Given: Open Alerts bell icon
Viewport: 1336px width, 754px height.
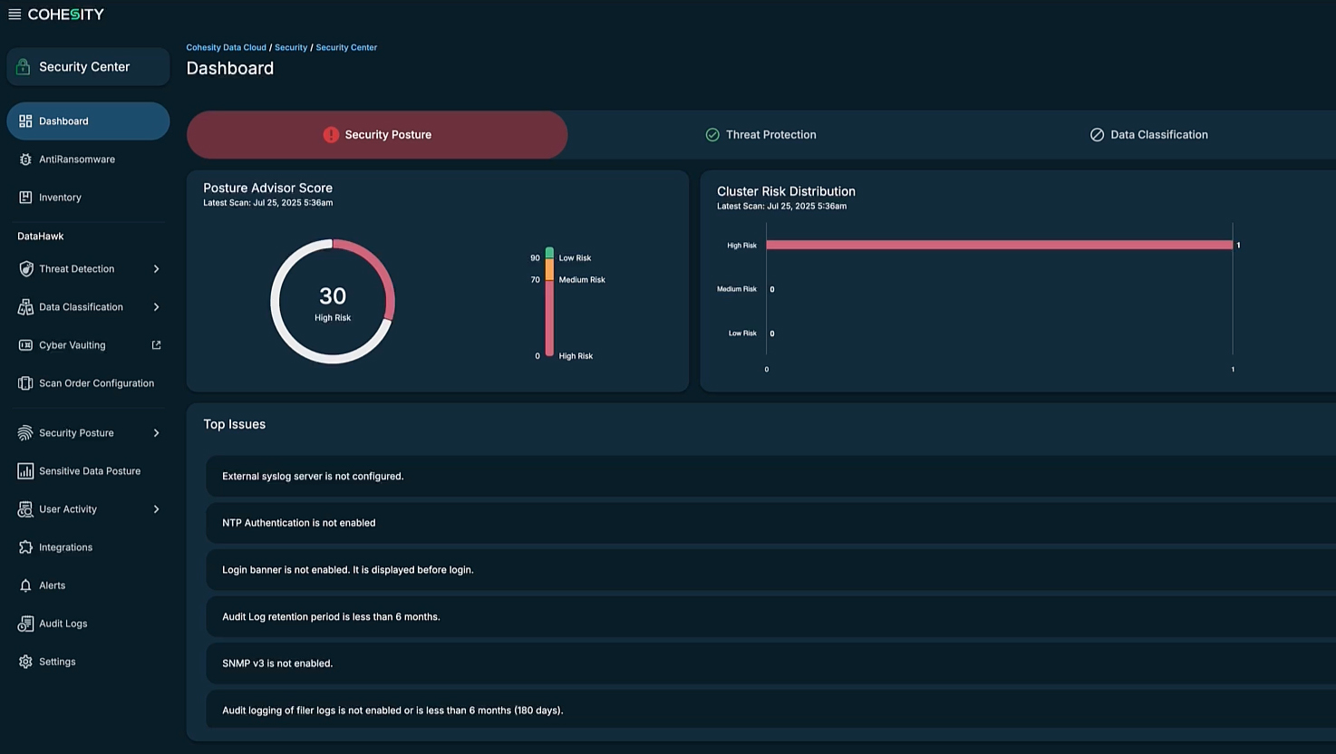Looking at the screenshot, I should point(25,585).
